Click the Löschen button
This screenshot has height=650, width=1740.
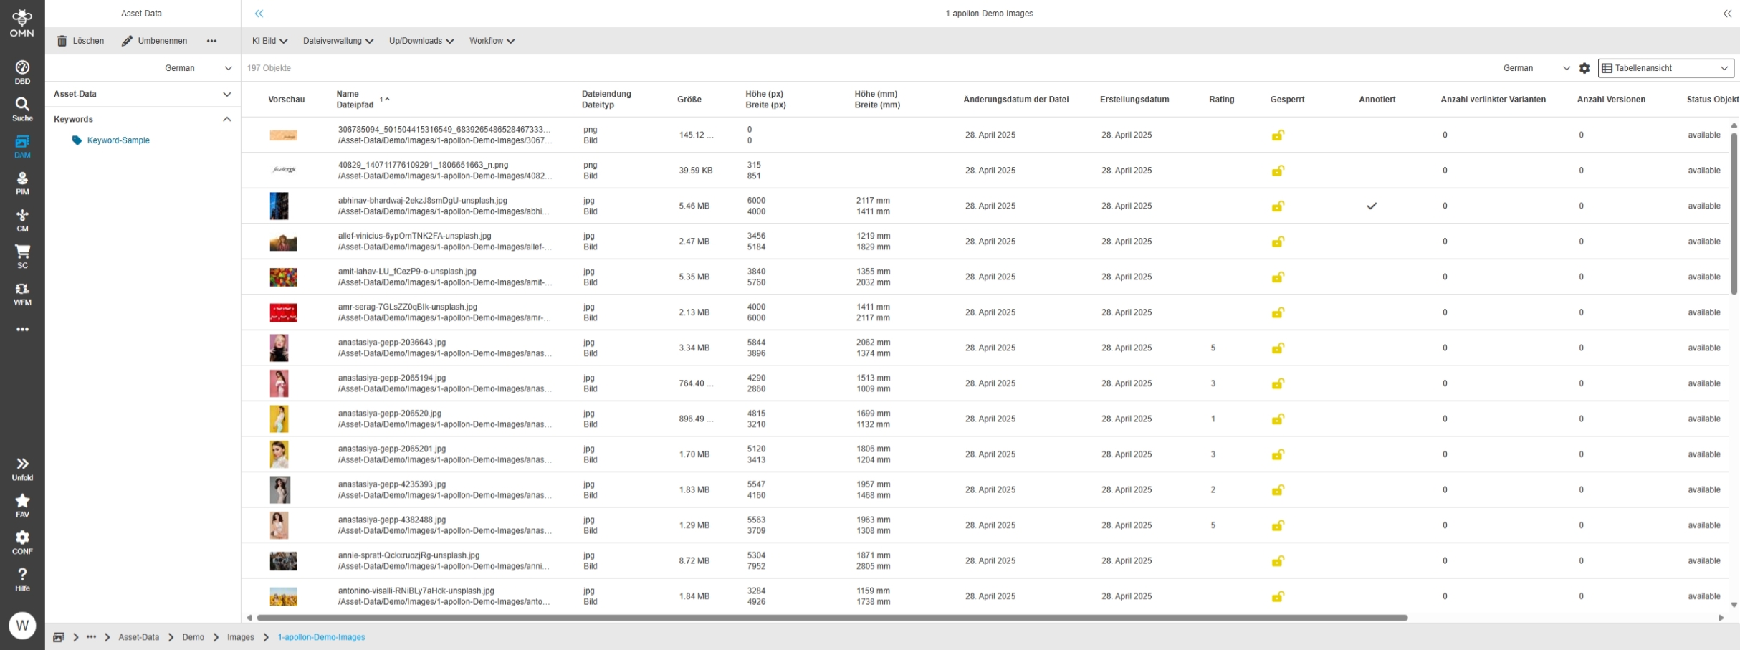click(x=80, y=41)
